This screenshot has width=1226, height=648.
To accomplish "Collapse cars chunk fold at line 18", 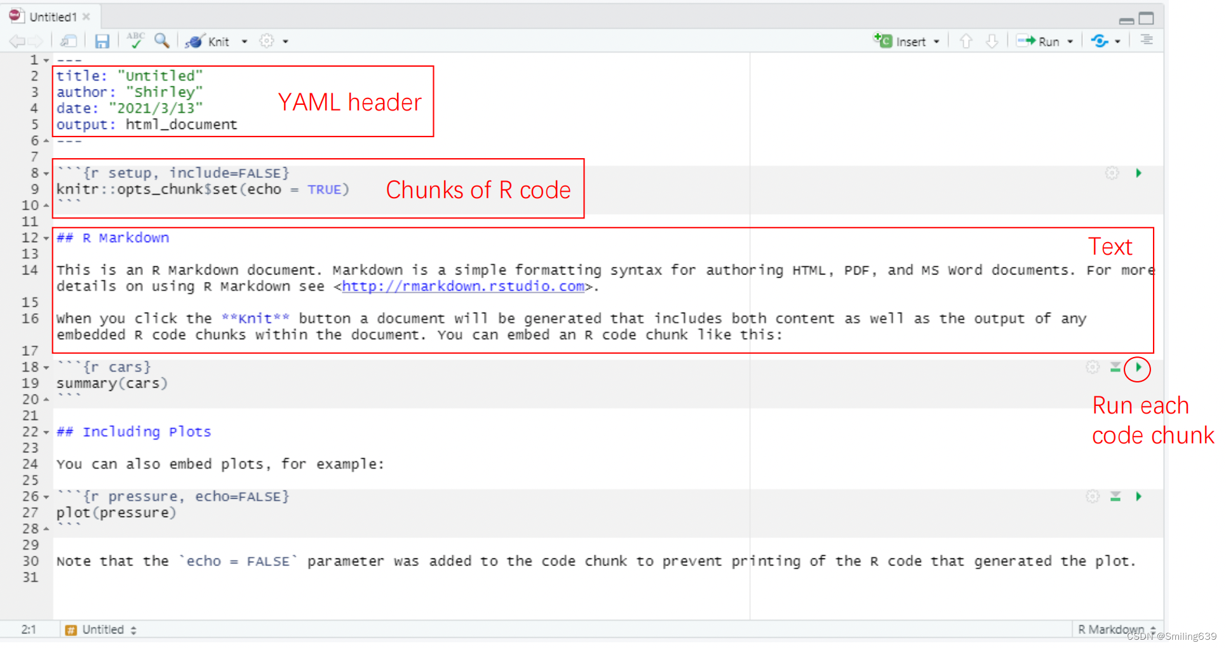I will (46, 368).
